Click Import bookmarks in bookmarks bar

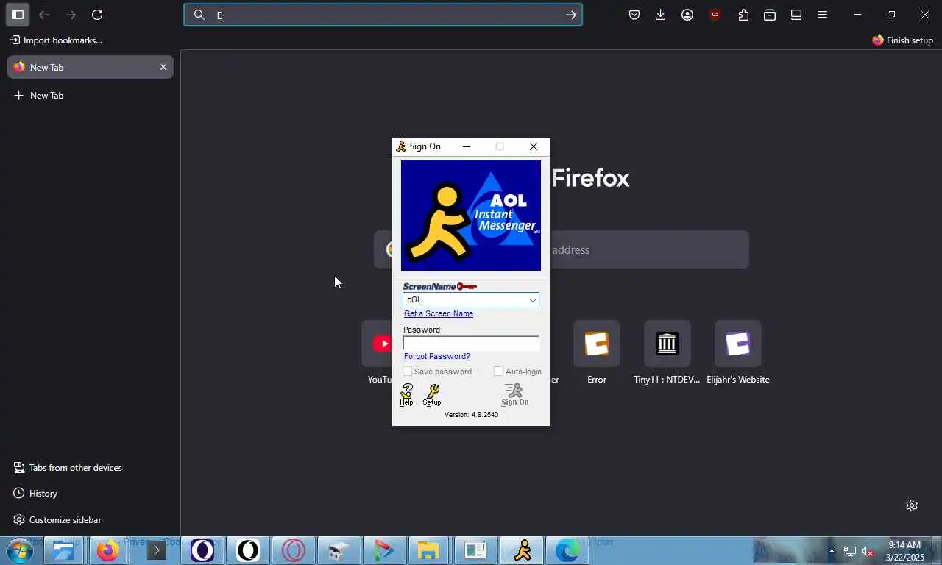pos(56,40)
